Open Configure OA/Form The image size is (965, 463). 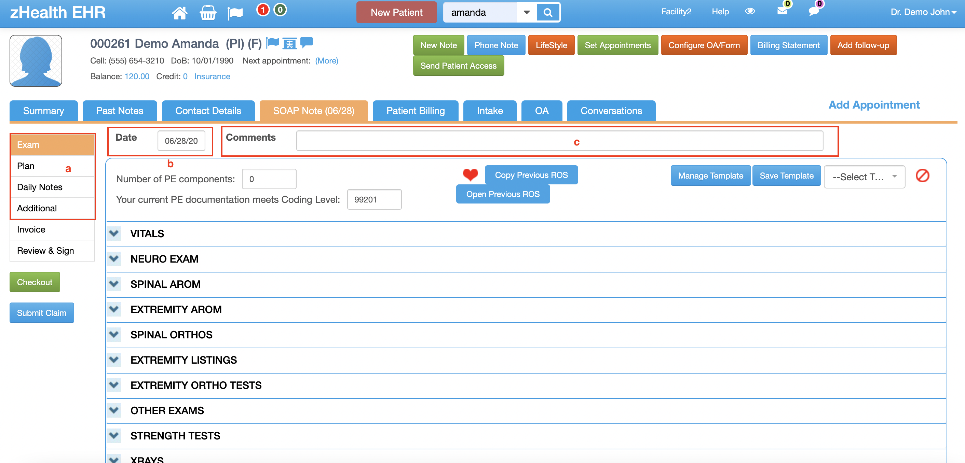pos(704,45)
